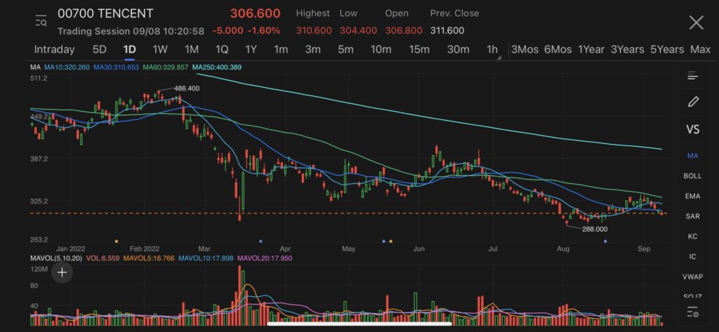The width and height of the screenshot is (719, 332).
Task: Close the chart with the X icon
Action: [x=696, y=22]
